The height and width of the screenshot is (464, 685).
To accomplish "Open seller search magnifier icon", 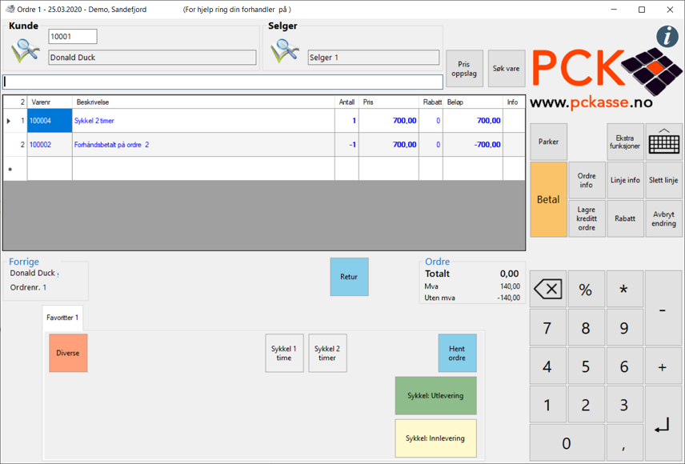I will click(x=284, y=50).
